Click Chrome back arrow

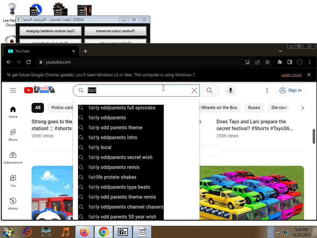coord(9,62)
